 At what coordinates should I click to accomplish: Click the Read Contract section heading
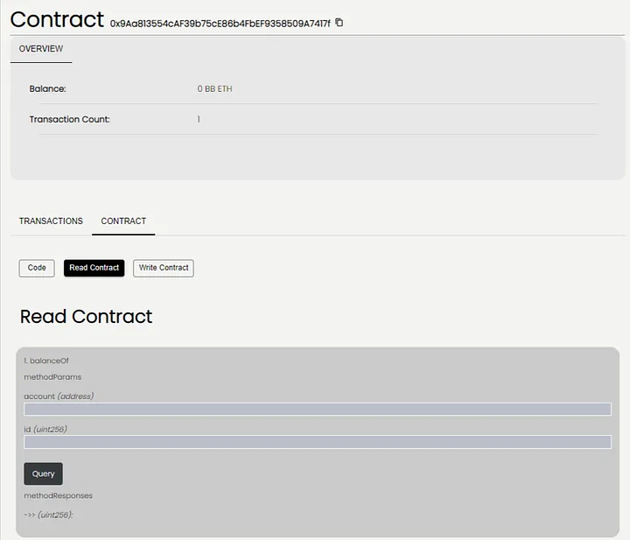point(86,317)
